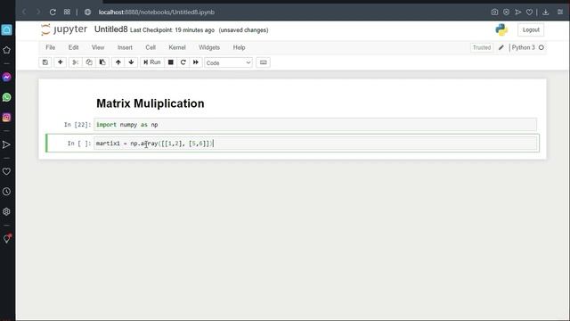
Task: Interrupt the kernel with stop icon
Action: (x=170, y=62)
